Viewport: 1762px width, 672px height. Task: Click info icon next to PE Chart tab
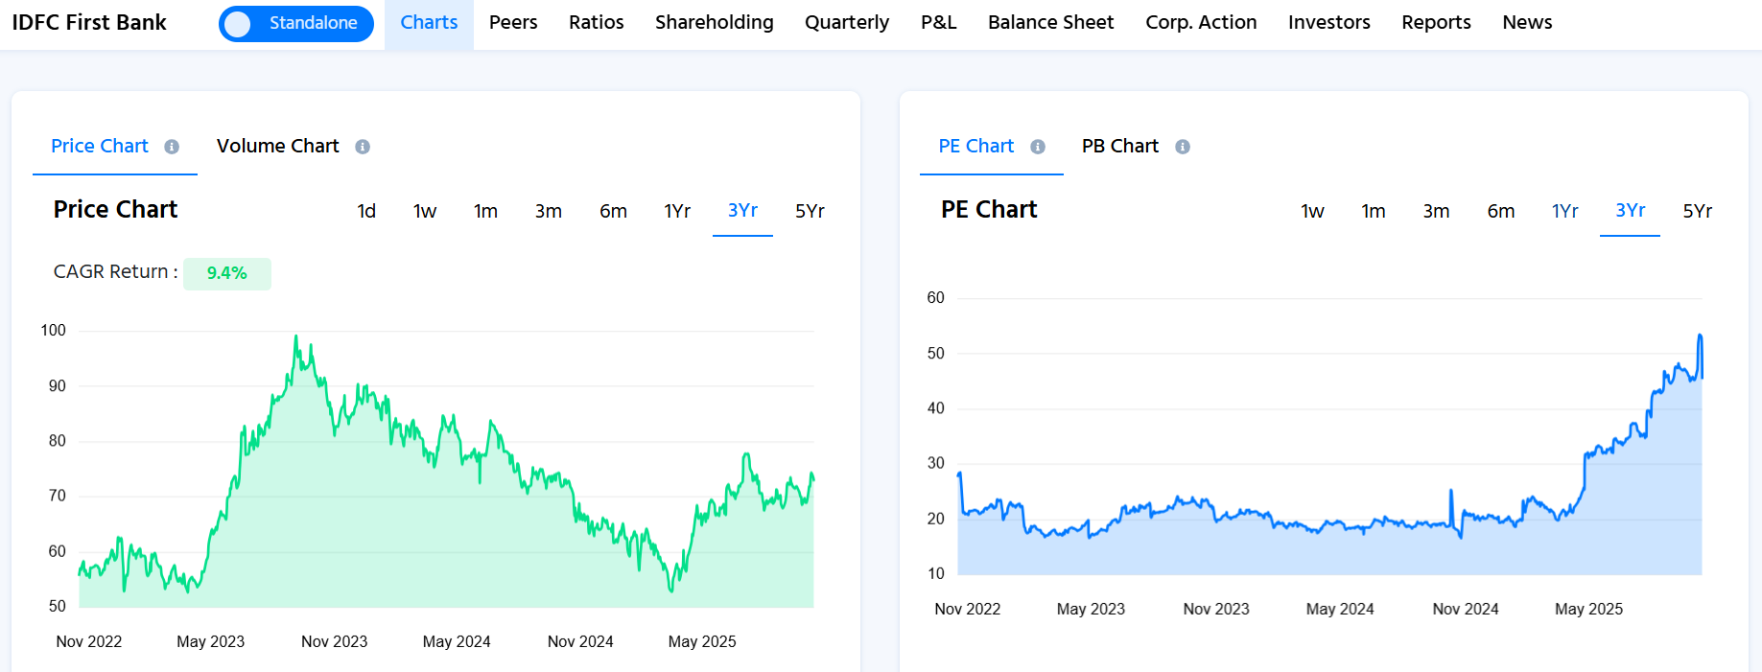[x=1038, y=147]
